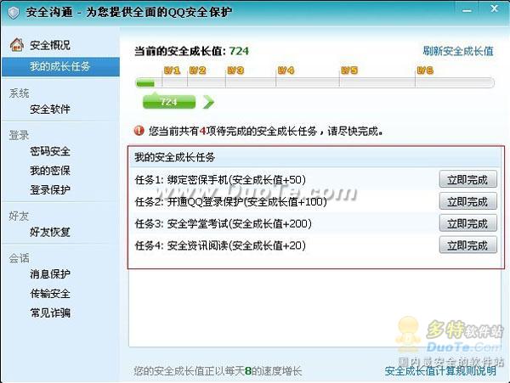Viewport: 510px width, 383px height.
Task: Open 好友恢复 in sidebar
Action: pyautogui.click(x=50, y=232)
